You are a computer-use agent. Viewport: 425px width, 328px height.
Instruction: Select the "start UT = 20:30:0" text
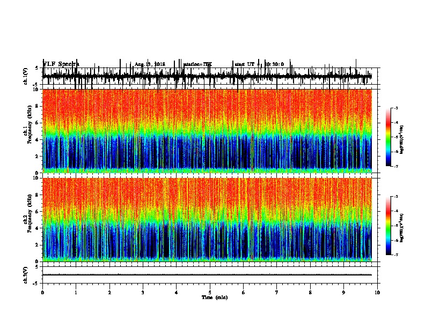[259, 64]
